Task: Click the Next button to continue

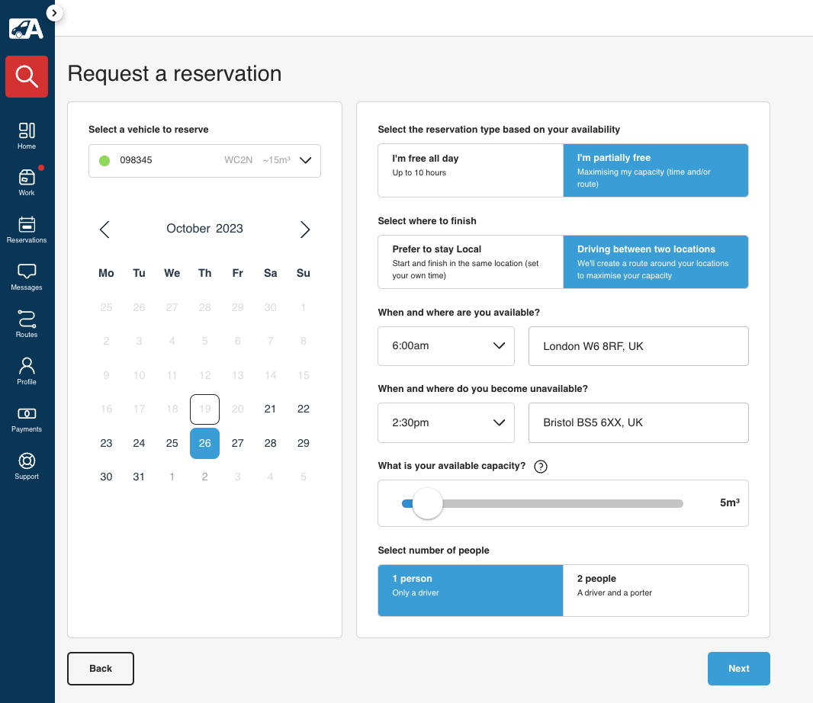Action: (x=738, y=668)
